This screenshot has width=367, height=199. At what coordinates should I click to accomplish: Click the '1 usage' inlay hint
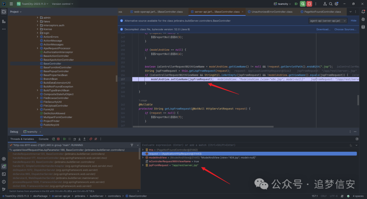pyautogui.click(x=143, y=100)
